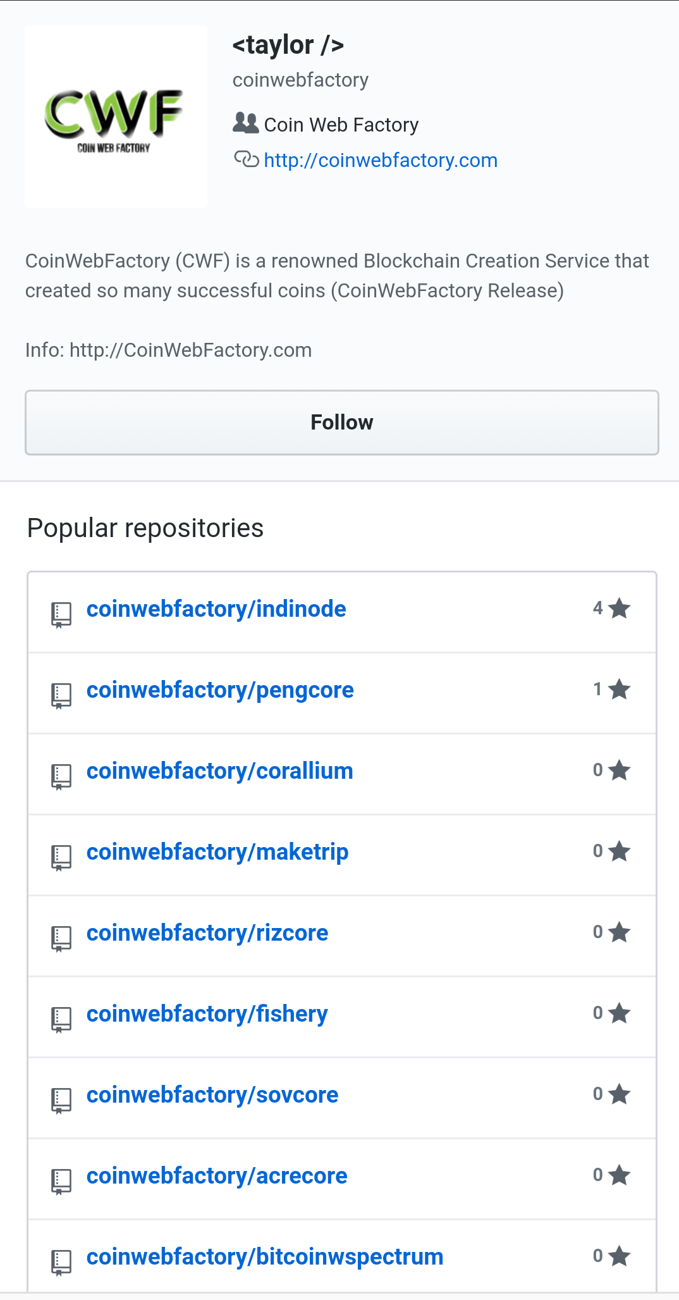This screenshot has width=679, height=1300.
Task: Click the star icon beside coinwebfactory/bitcoinwspectrum
Action: 618,1257
